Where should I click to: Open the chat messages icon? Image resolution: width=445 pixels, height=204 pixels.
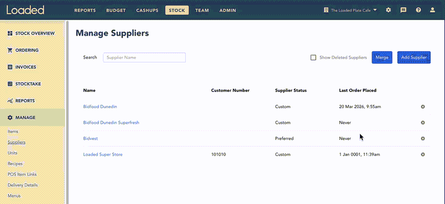pyautogui.click(x=403, y=10)
